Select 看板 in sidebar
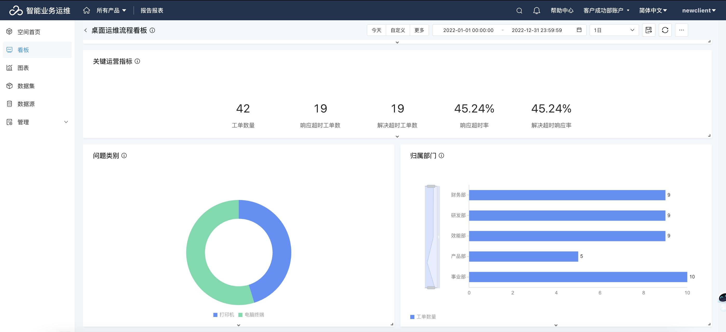 coord(37,50)
